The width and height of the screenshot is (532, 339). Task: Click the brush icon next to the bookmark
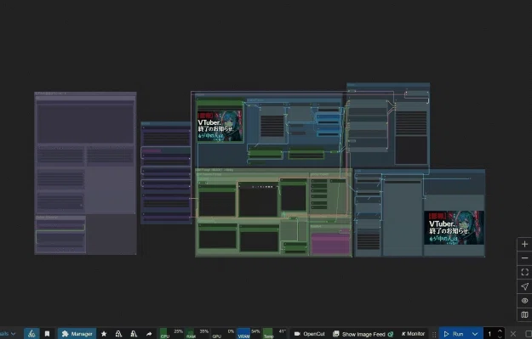pos(31,334)
